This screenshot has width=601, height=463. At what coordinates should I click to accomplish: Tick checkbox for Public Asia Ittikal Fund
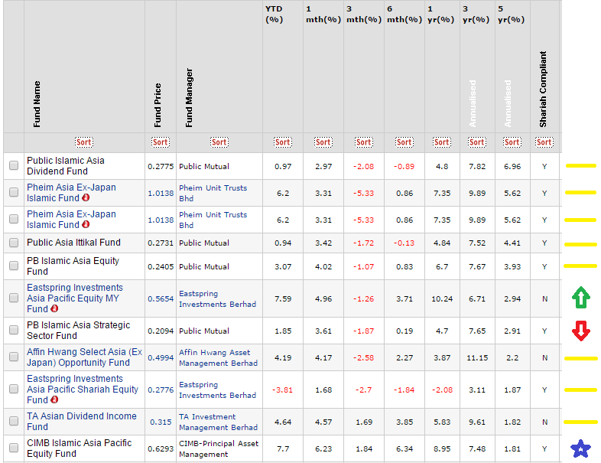point(14,243)
